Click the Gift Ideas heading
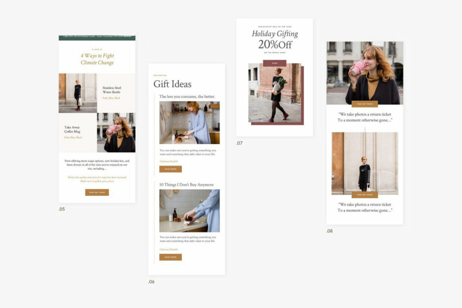 pyautogui.click(x=172, y=84)
